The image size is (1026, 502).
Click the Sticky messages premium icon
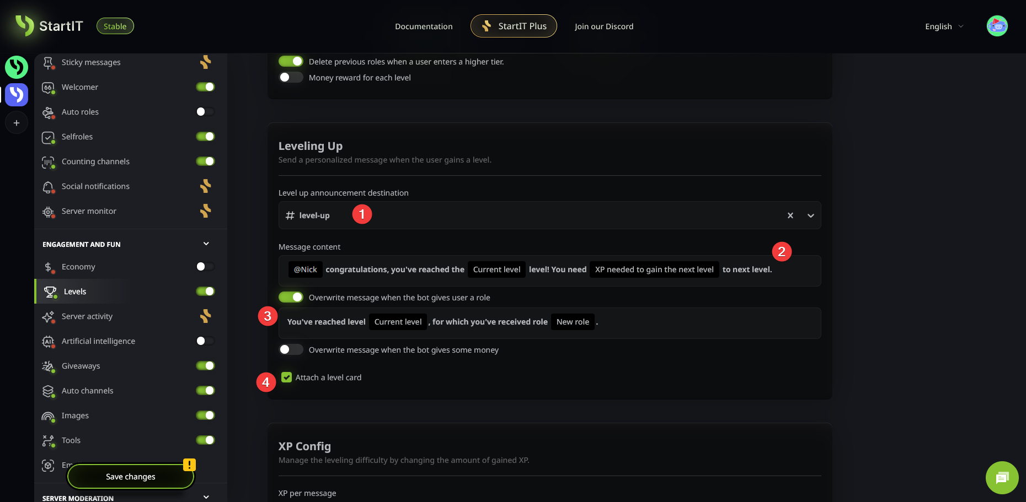click(205, 62)
